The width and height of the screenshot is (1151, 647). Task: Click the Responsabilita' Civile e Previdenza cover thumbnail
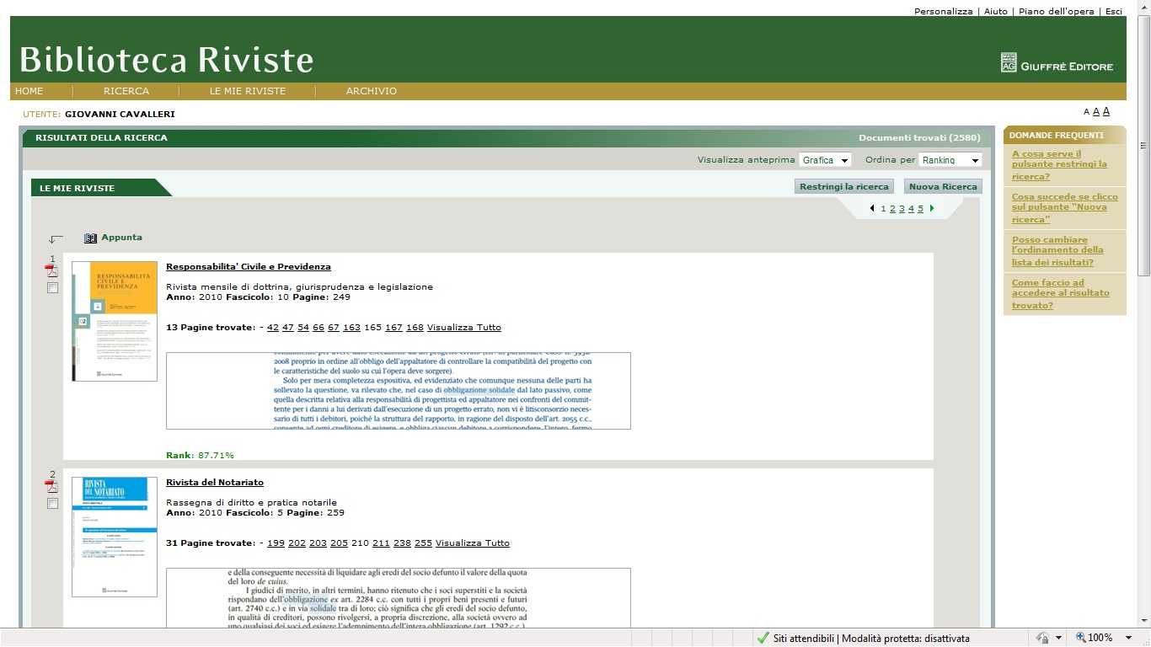[115, 321]
